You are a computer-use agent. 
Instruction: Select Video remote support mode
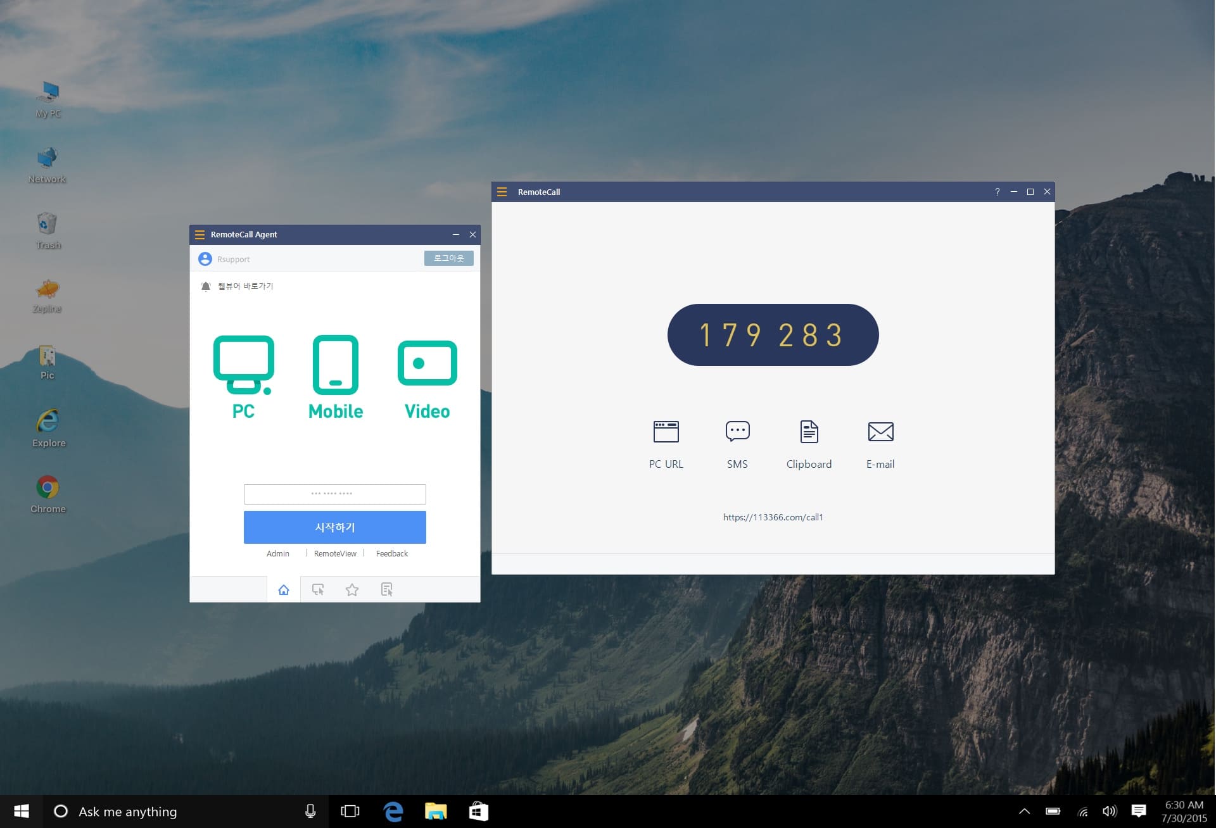coord(427,380)
